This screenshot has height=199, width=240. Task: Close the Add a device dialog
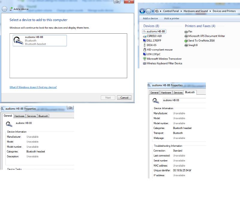click(x=129, y=2)
